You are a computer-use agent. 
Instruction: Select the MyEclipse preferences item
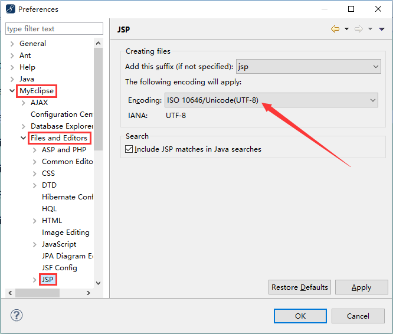pyautogui.click(x=37, y=91)
